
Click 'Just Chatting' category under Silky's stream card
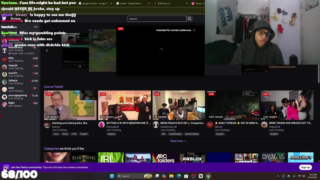222,130
